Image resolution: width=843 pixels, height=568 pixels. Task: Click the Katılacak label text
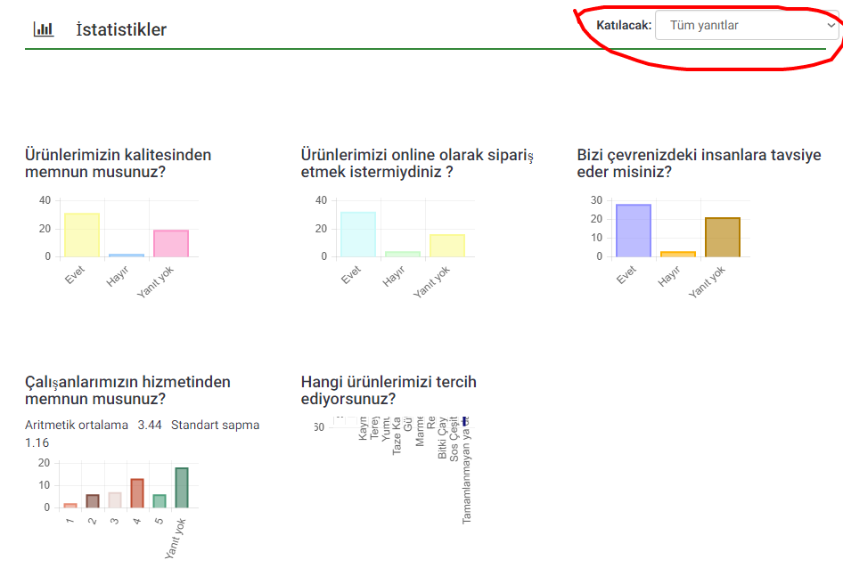click(624, 26)
